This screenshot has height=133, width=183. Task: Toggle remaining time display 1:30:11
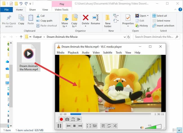tap(159, 114)
